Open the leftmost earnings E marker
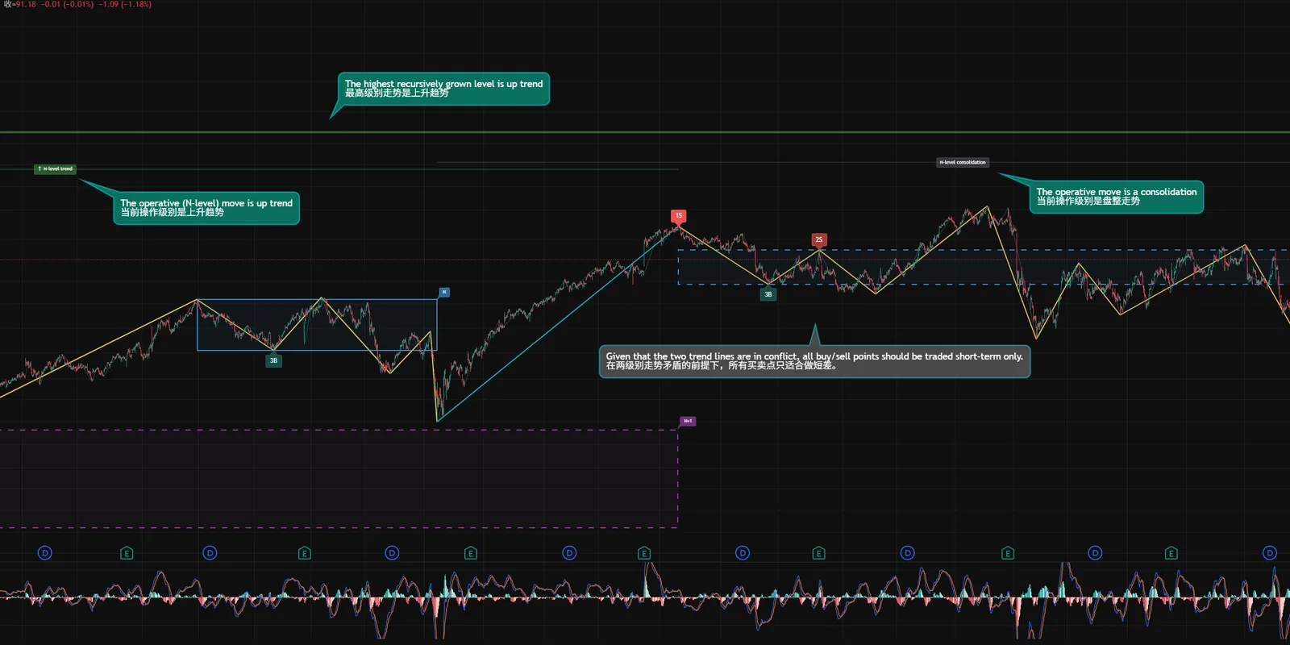Viewport: 1290px width, 645px height. tap(127, 553)
